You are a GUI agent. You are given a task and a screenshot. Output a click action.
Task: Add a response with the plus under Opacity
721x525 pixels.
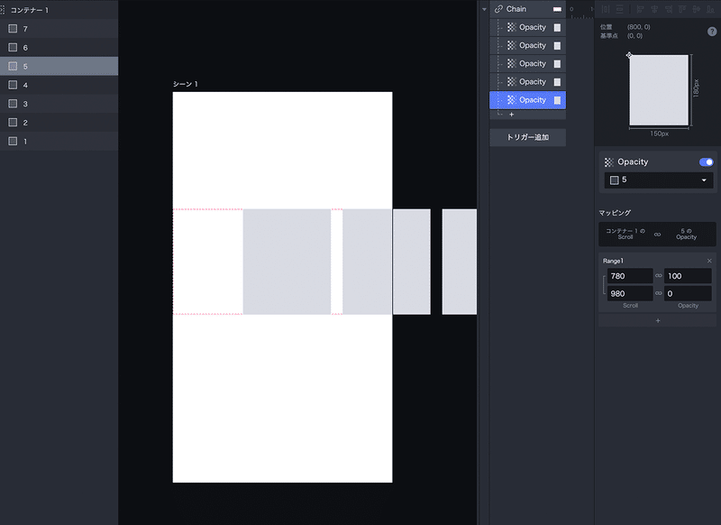pos(511,114)
